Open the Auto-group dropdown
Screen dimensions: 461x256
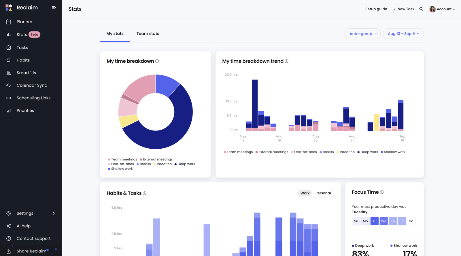[x=363, y=34]
